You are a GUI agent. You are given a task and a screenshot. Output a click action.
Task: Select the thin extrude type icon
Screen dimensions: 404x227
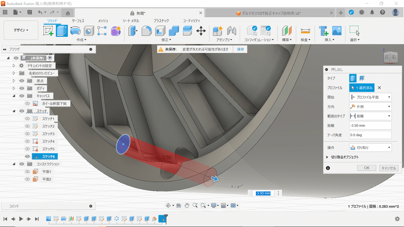point(362,78)
